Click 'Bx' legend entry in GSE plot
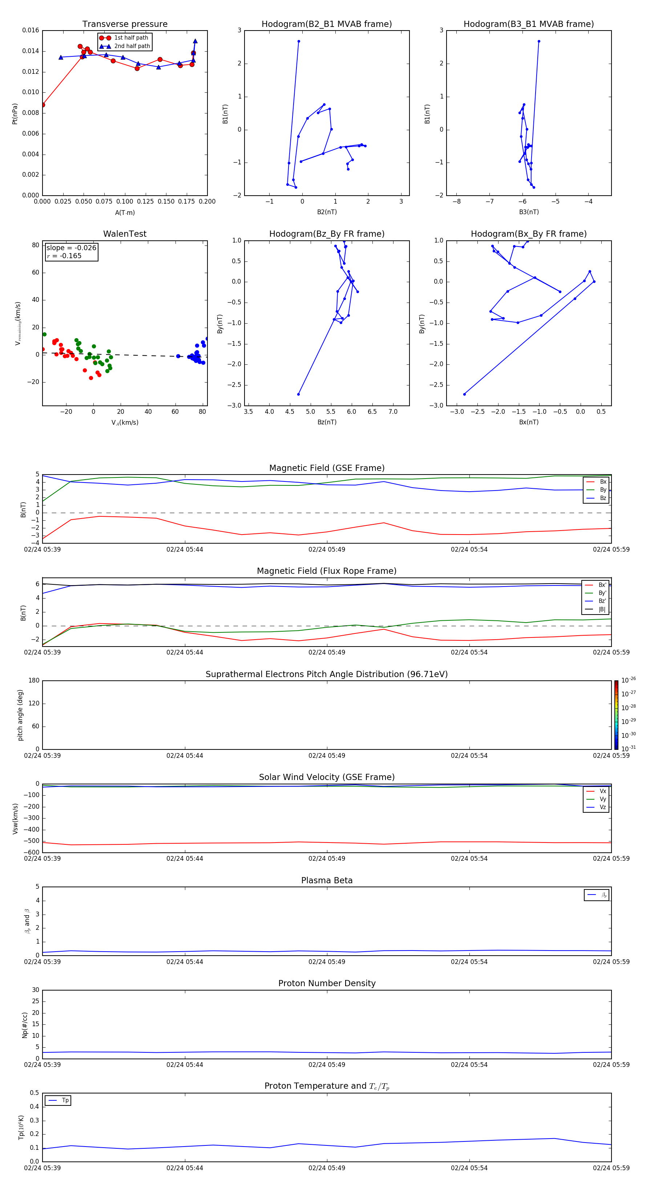Screen dimensions: 654x1200 coord(596,482)
